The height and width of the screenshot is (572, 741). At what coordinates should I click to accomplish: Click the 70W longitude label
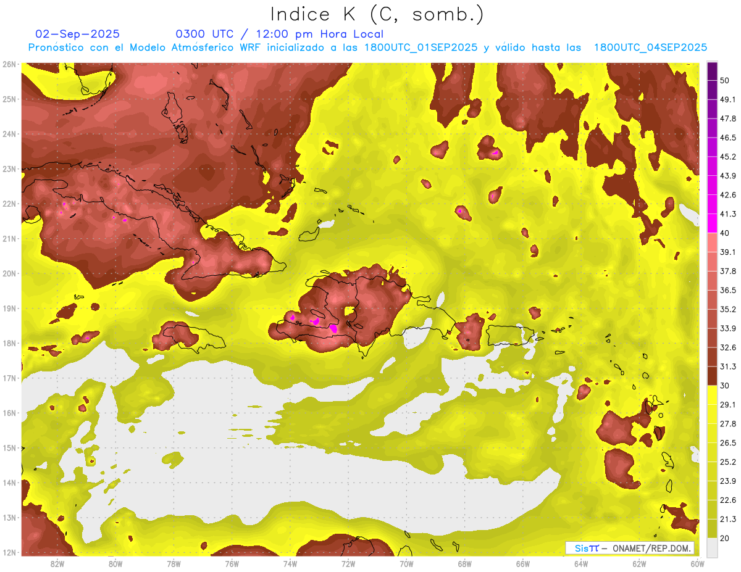pyautogui.click(x=406, y=563)
